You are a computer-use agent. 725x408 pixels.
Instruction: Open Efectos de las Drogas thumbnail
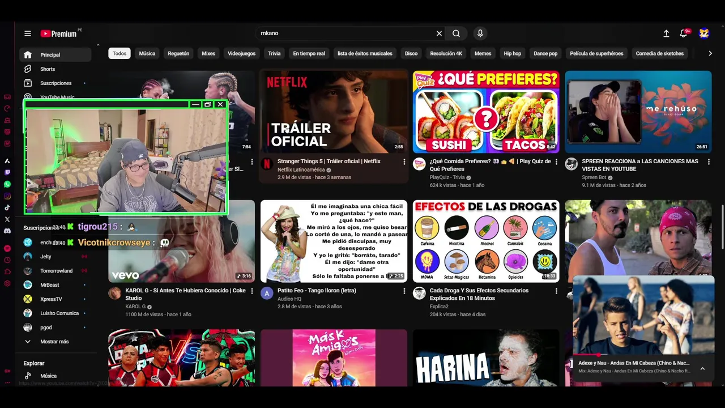click(x=486, y=241)
